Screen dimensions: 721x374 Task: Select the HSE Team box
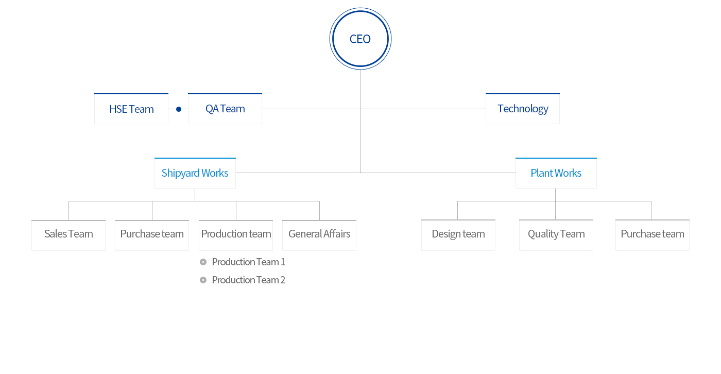(x=131, y=109)
